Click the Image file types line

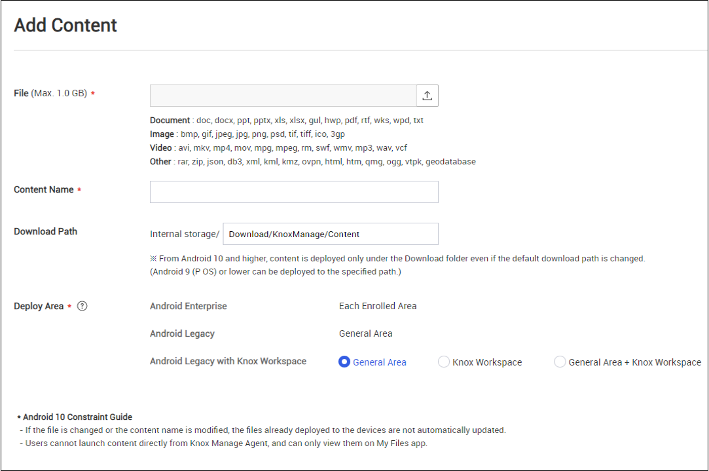tap(247, 134)
